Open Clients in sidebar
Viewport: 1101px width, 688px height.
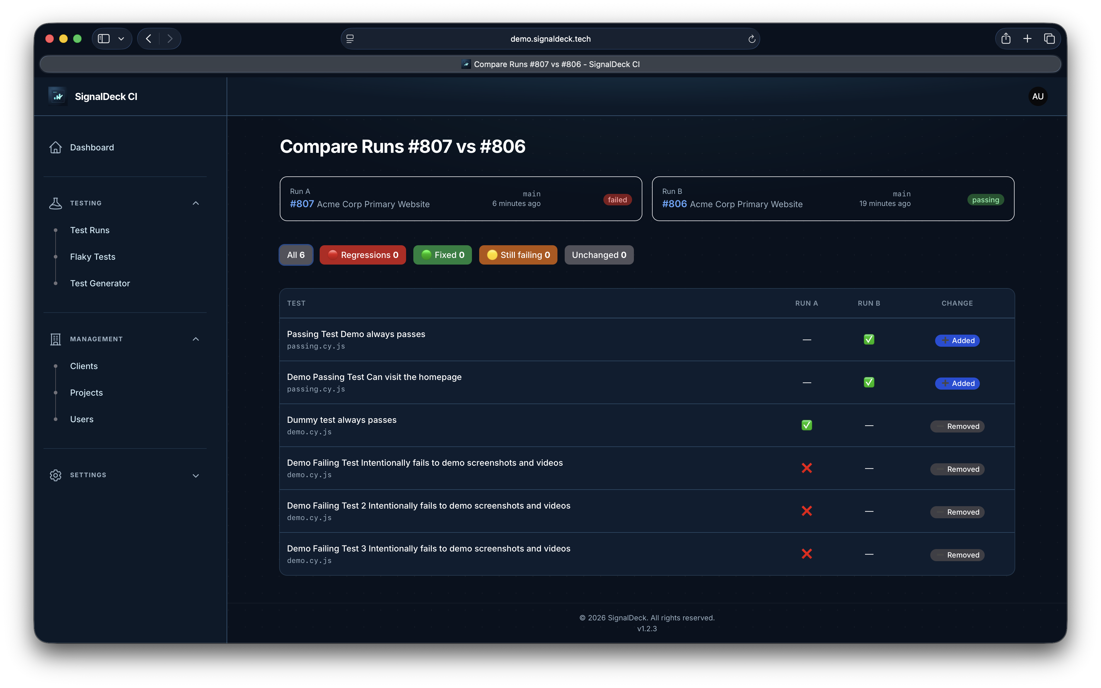click(84, 366)
